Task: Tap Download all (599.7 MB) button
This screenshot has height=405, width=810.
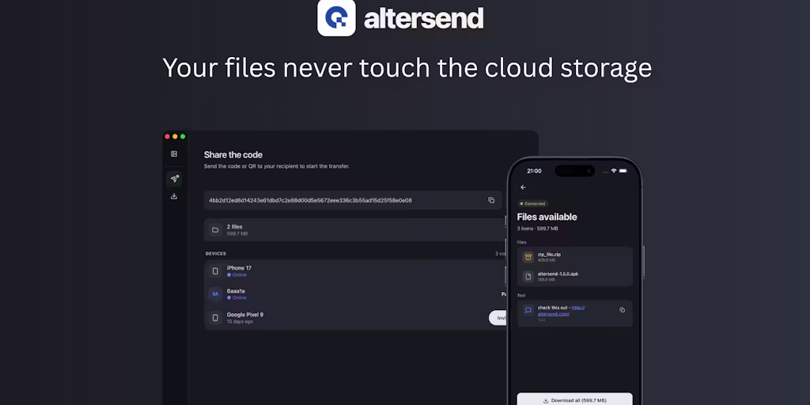Action: (x=574, y=399)
